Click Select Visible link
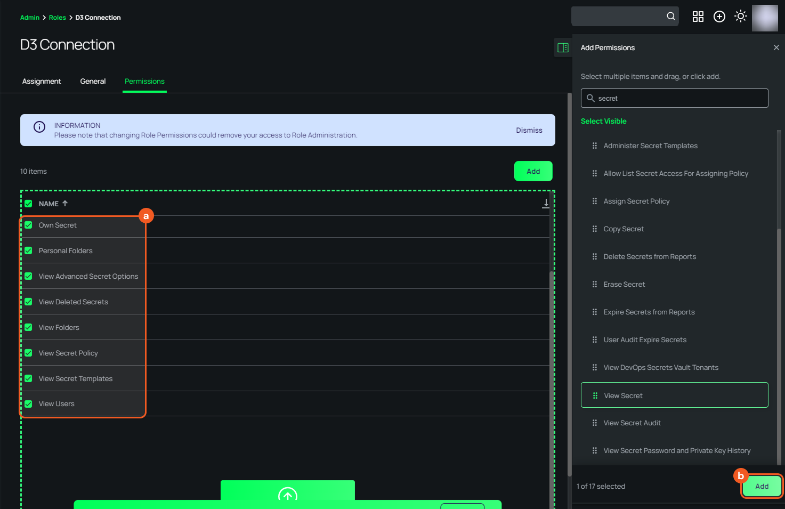The width and height of the screenshot is (785, 509). pos(603,122)
